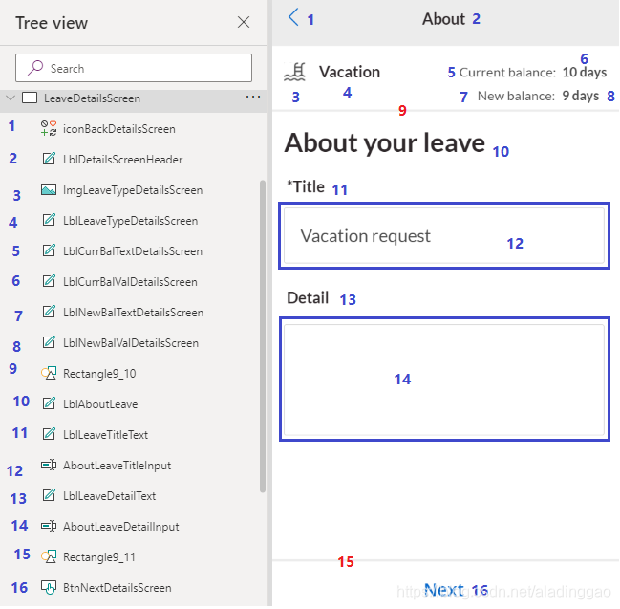The width and height of the screenshot is (620, 609).
Task: Select LblNewBalTextDetailsScreen in the tree
Action: point(133,313)
